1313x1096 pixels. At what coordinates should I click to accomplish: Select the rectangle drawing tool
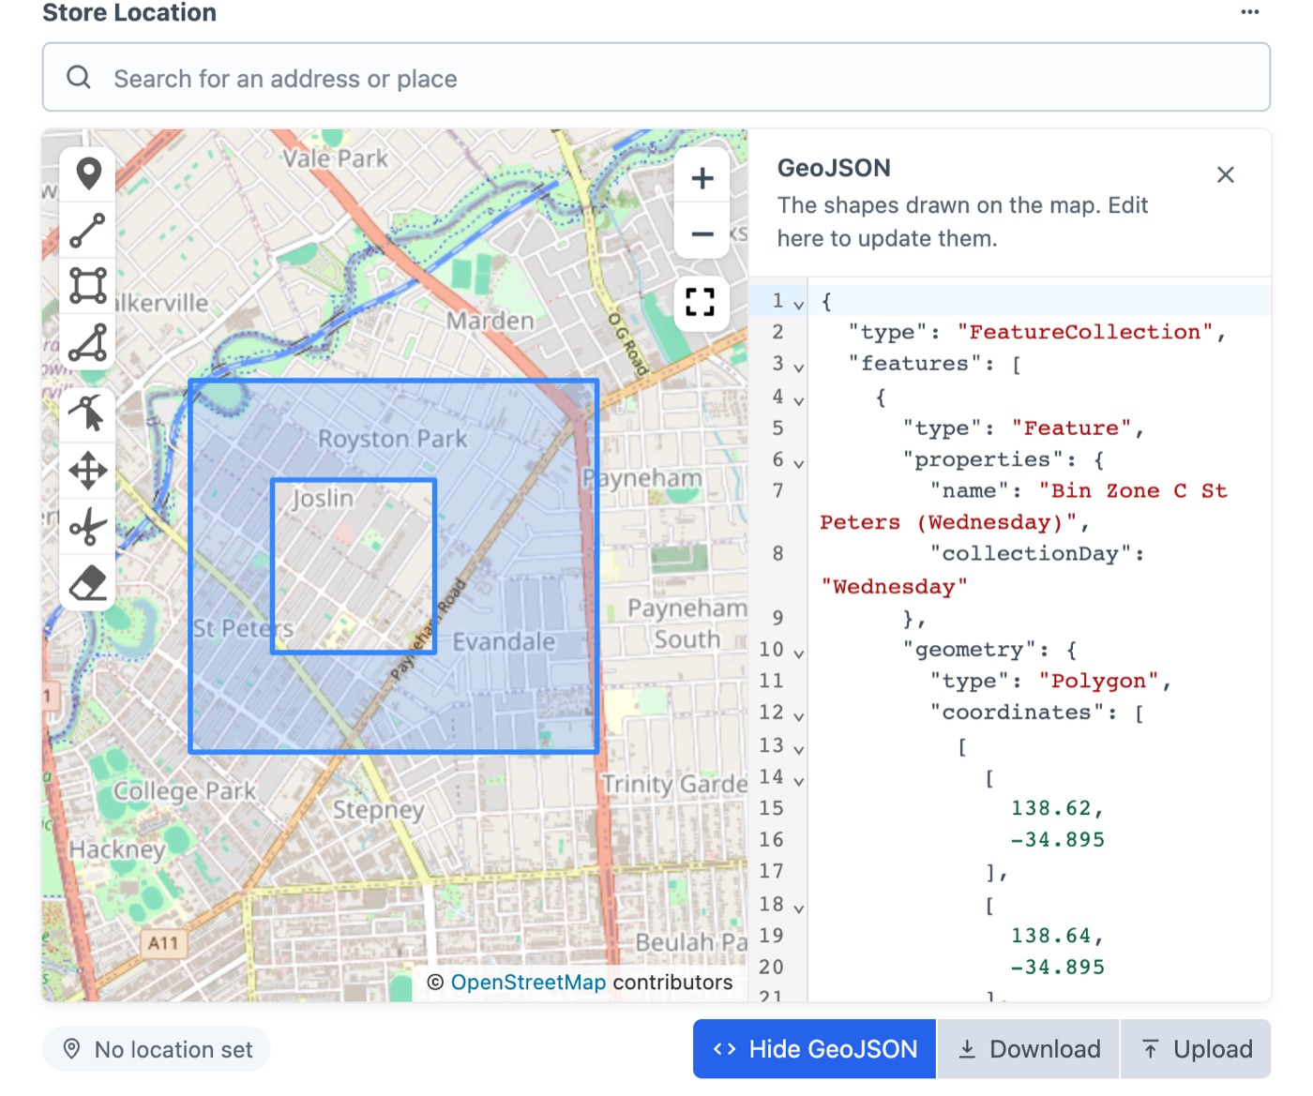click(88, 286)
